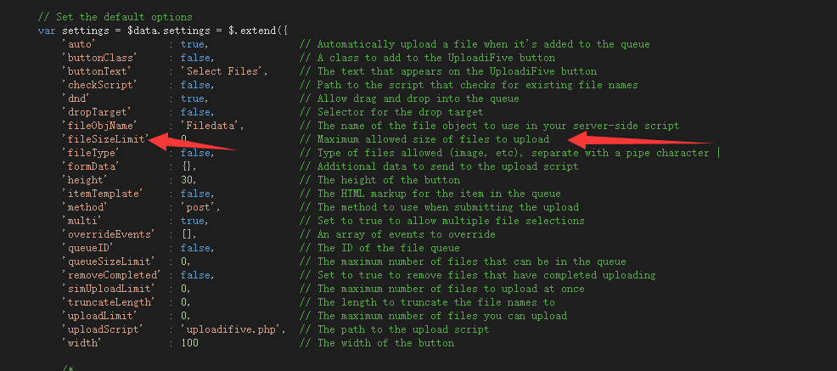Click the 'uploadifive.php' string value
837x371 pixels.
(x=232, y=329)
